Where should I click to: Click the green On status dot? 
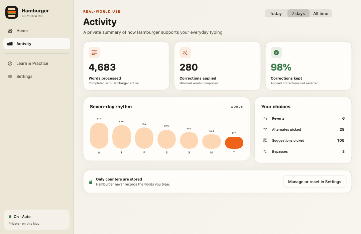pyautogui.click(x=10, y=217)
